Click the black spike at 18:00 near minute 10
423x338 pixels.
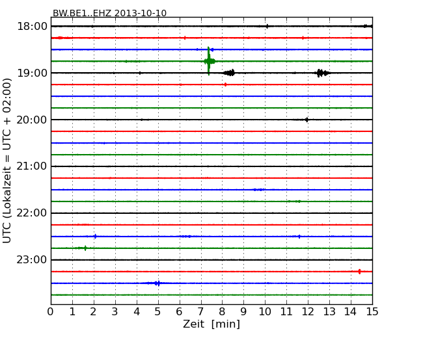click(267, 26)
